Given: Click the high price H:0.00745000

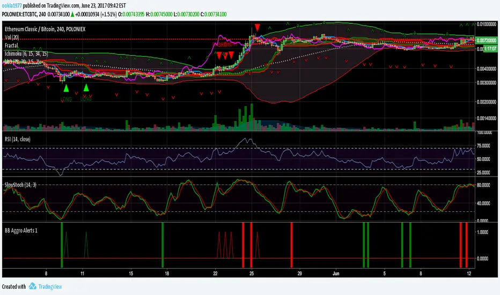Looking at the screenshot, I should coord(159,14).
